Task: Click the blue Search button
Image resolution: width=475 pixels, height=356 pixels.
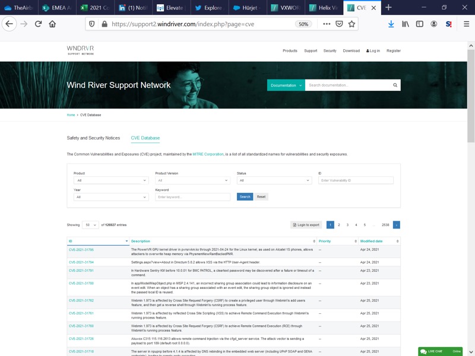Action: (x=245, y=197)
